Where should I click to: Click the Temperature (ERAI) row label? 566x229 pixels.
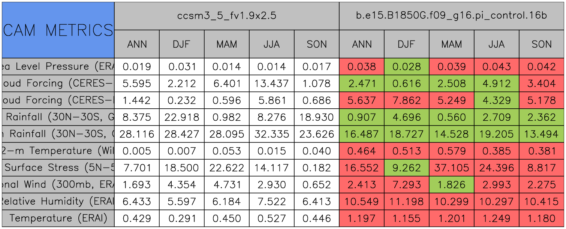(x=58, y=218)
